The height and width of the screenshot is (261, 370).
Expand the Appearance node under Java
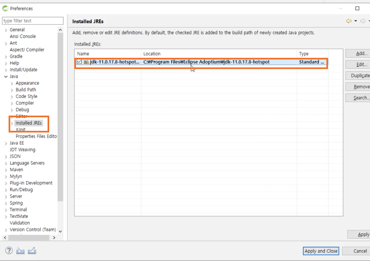coord(12,83)
